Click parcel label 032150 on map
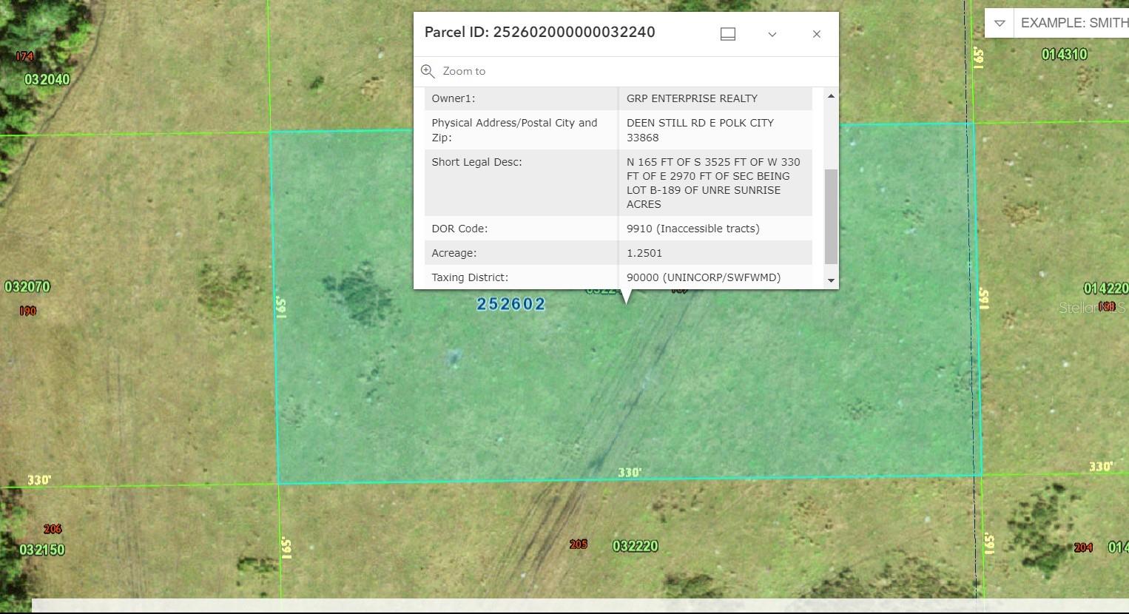 [x=42, y=550]
